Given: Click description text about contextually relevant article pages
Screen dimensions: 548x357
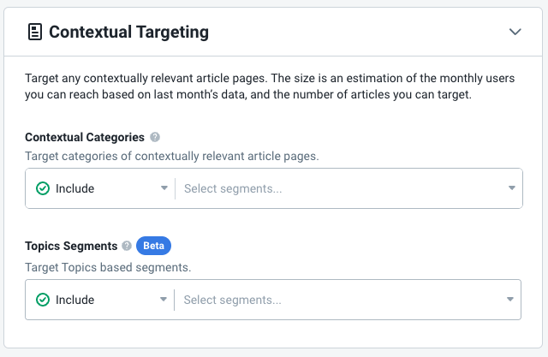Looking at the screenshot, I should pos(270,86).
